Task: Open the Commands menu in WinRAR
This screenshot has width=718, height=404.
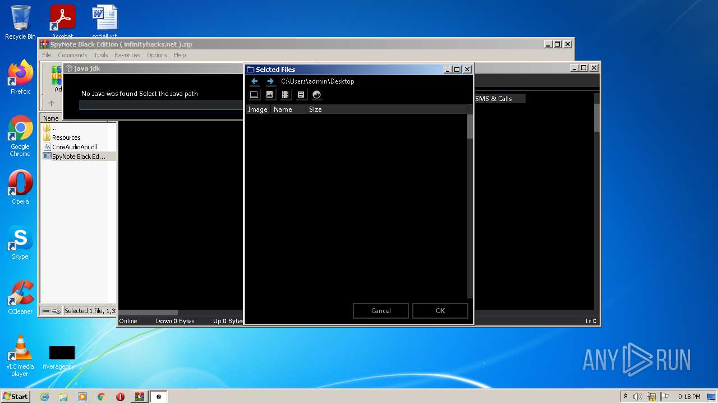Action: point(72,55)
